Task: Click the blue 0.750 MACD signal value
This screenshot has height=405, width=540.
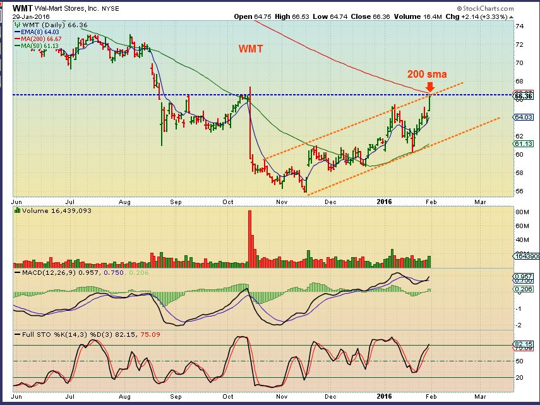Action: click(x=114, y=272)
